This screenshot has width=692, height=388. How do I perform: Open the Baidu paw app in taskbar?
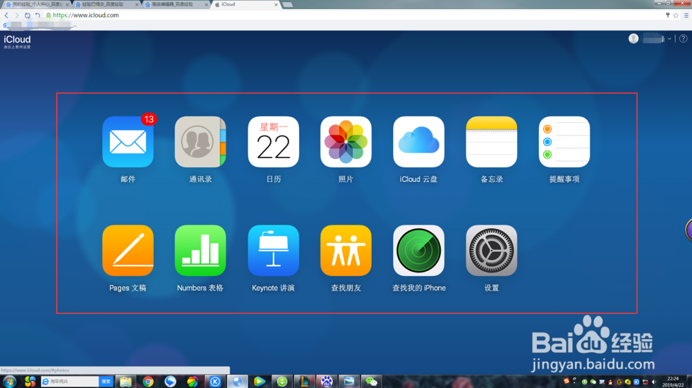tap(327, 381)
